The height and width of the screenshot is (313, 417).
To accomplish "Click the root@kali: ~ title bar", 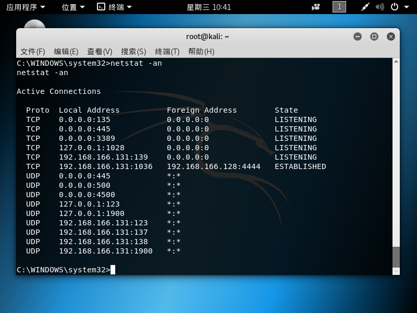I will coord(207,37).
